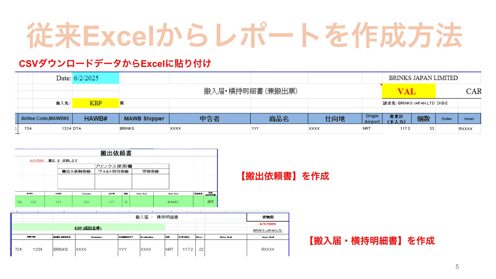Select the 申告者 column header
Viewport: 496px width, 279px height.
coord(210,119)
